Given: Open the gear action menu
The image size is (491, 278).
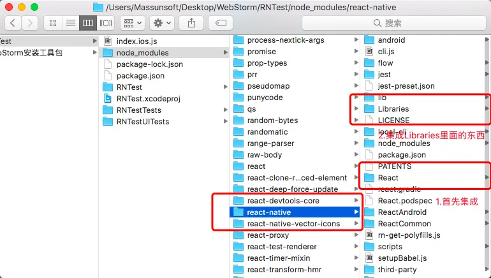Looking at the screenshot, I should 162,23.
